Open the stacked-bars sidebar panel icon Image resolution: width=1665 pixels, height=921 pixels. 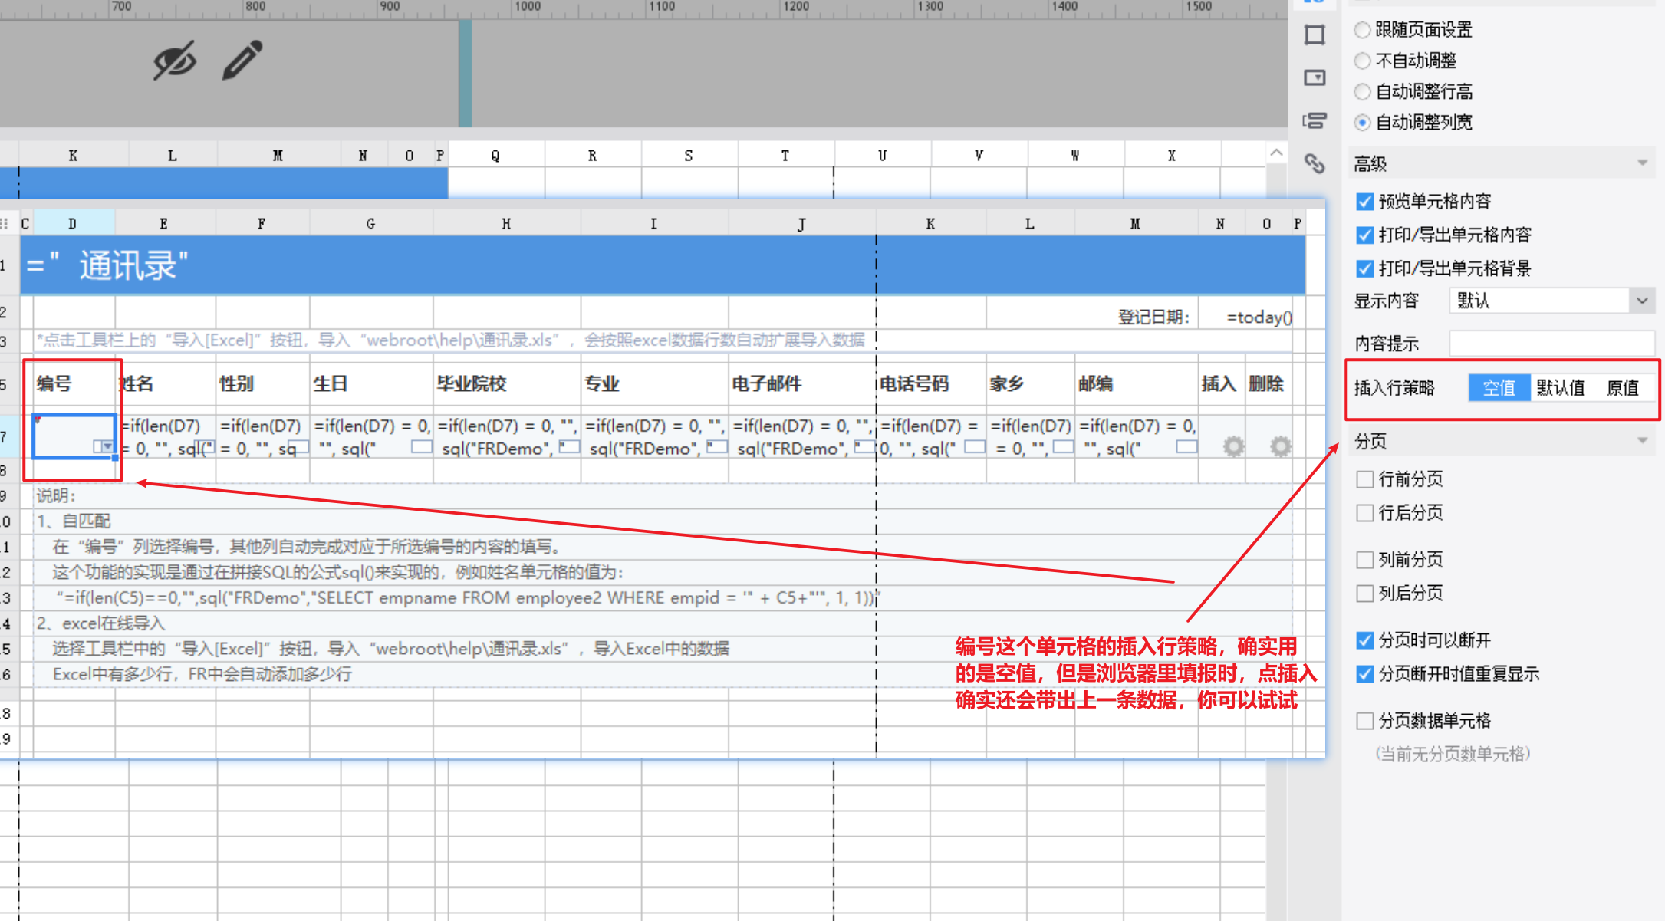click(x=1315, y=120)
